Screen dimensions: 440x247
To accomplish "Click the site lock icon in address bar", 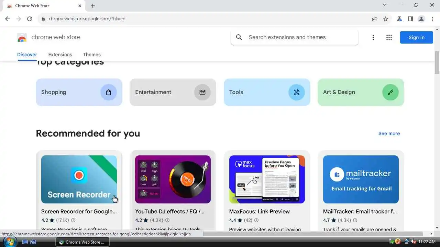I will click(43, 19).
